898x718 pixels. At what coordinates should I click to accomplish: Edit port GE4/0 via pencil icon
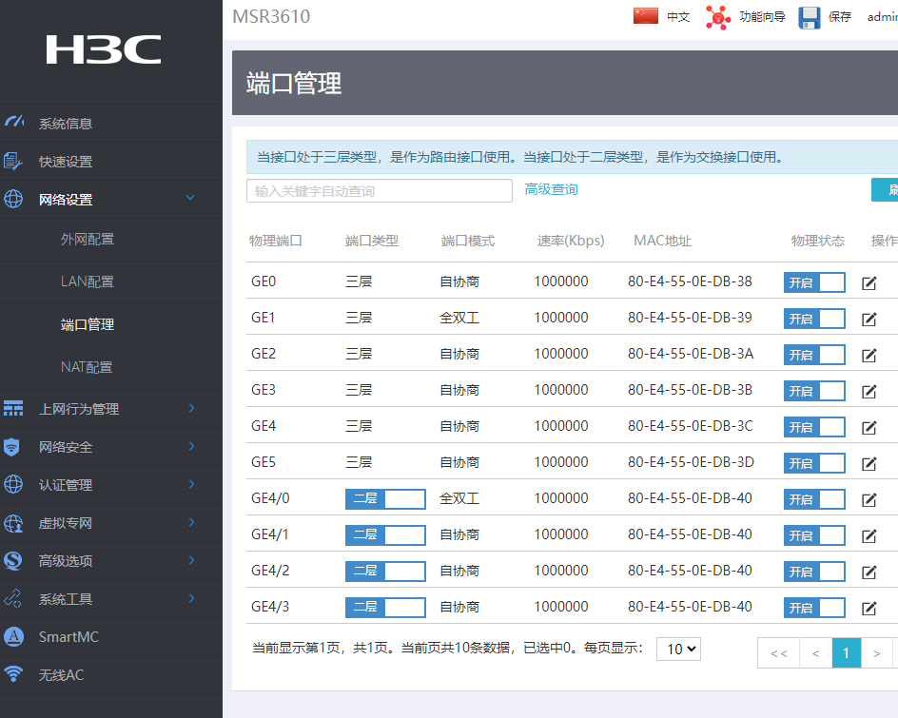coord(869,499)
